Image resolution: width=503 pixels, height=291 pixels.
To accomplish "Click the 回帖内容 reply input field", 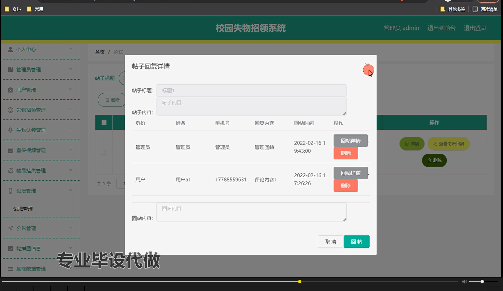I will 251,212.
